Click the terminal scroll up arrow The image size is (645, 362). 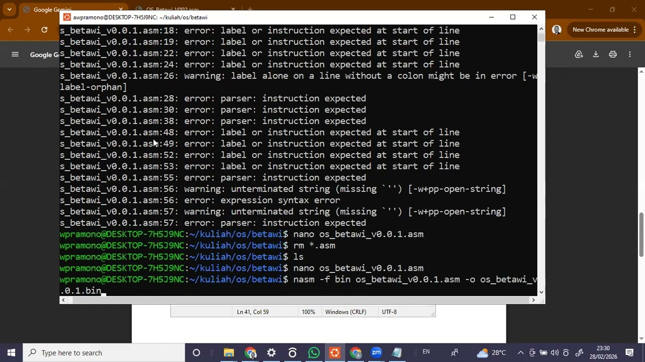[x=541, y=28]
